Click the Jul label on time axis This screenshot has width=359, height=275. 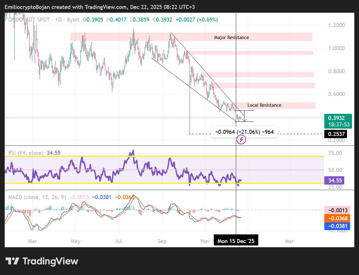click(x=118, y=241)
